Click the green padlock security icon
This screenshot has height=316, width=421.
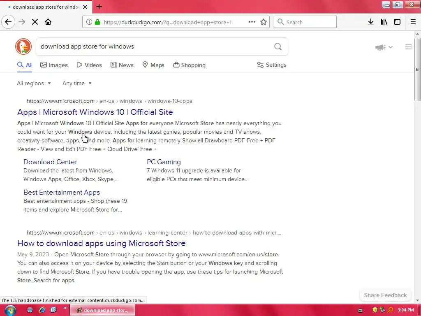(97, 22)
